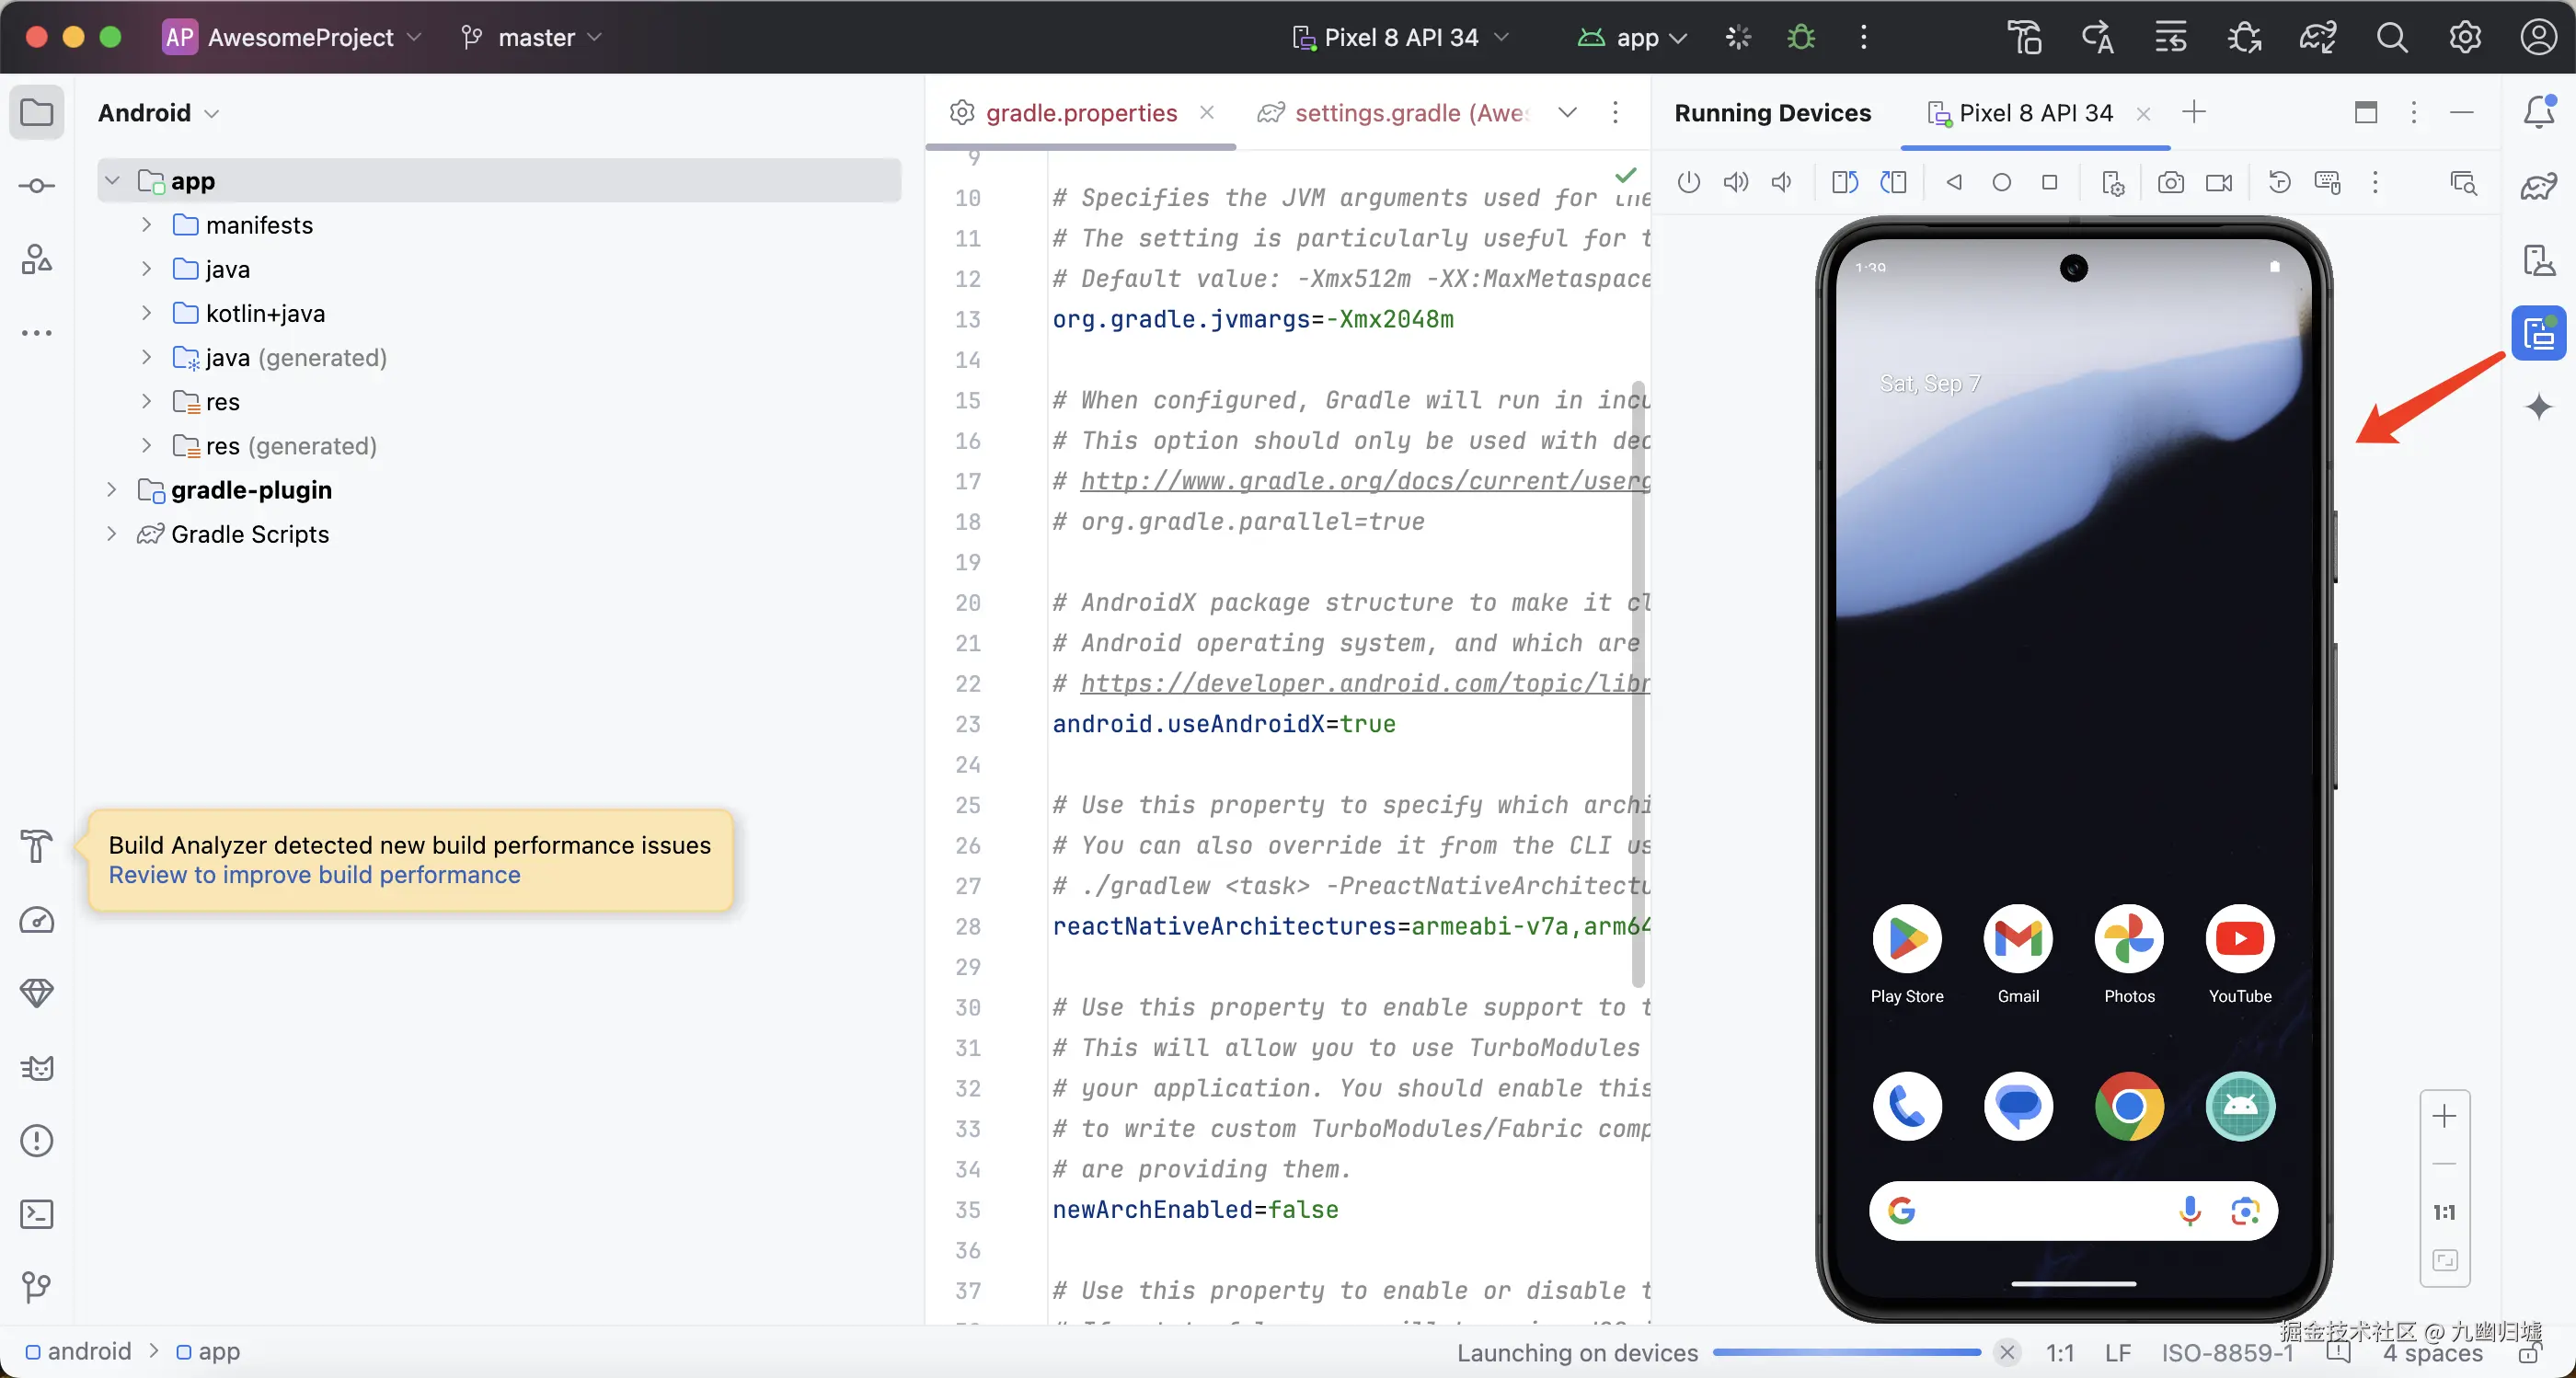Open the Build hammer tool window

coord(37,846)
